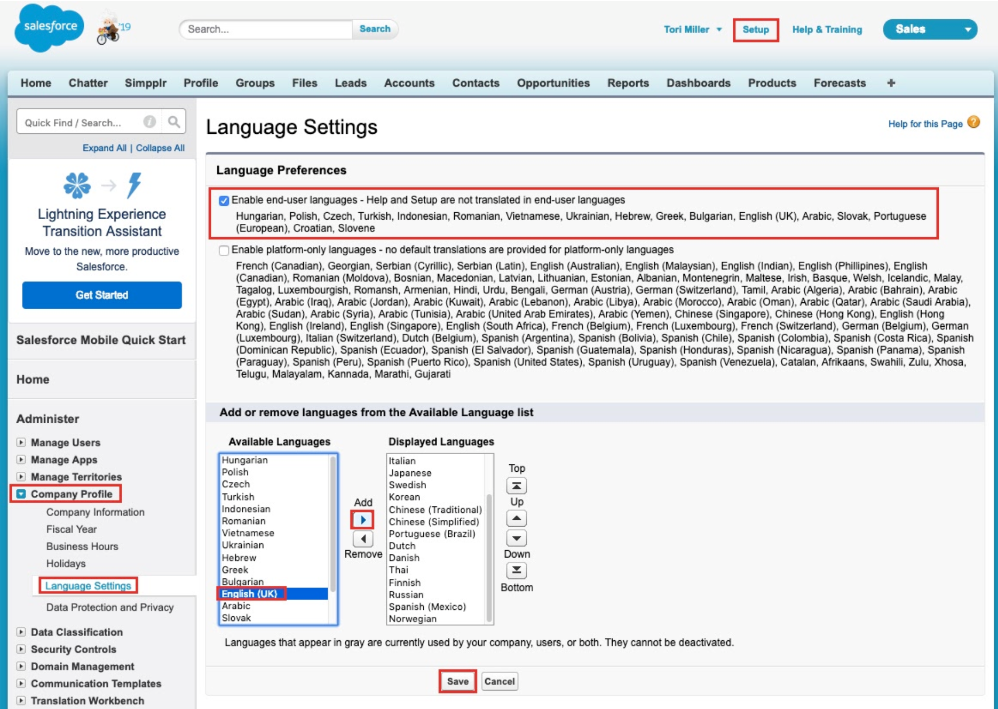Screen dimensions: 998x709
Task: Open Fiscal Year settings
Action: point(72,529)
